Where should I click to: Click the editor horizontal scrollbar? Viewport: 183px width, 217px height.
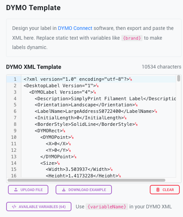[x=86, y=180]
